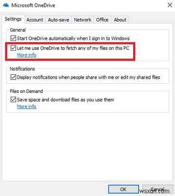Open the Office tab

[102, 20]
